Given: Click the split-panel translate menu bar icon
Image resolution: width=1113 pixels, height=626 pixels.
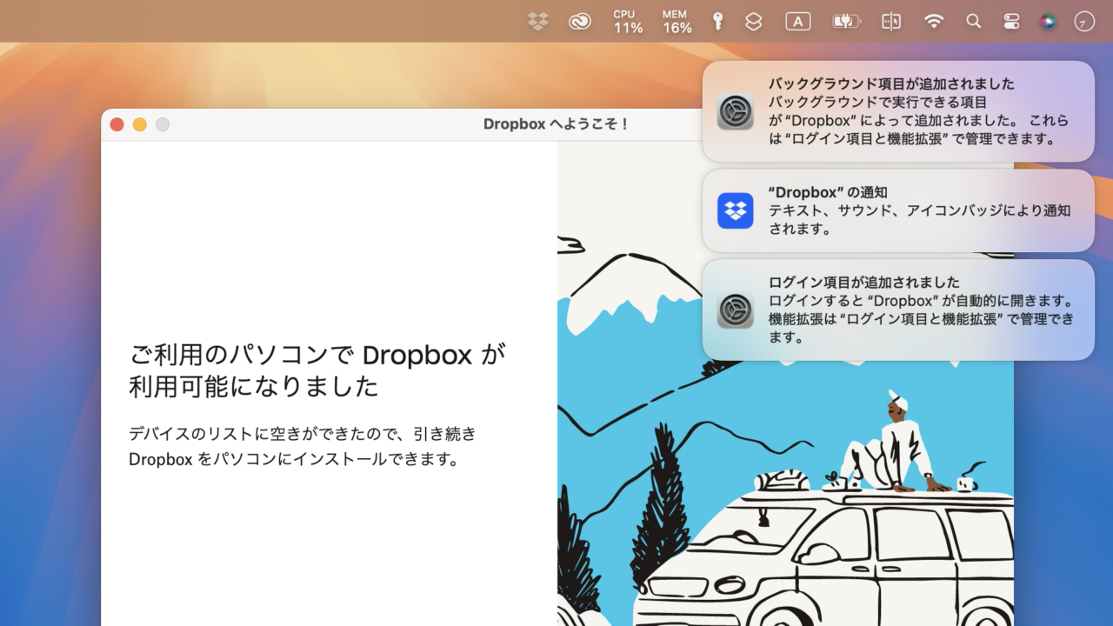Looking at the screenshot, I should [891, 22].
